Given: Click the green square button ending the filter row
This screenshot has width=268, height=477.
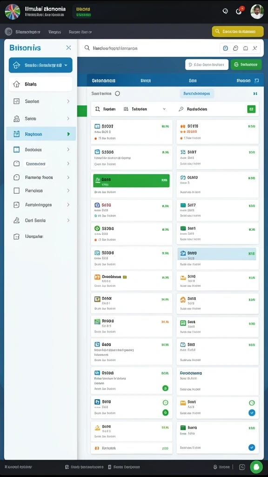Looking at the screenshot, I should [251, 109].
